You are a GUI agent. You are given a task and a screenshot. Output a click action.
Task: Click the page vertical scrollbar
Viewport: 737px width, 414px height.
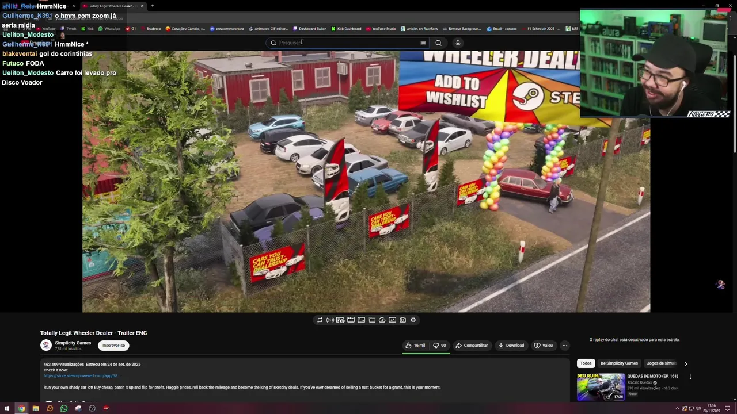click(735, 103)
